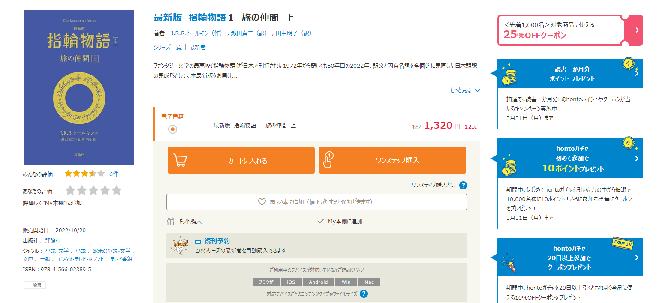
Task: Click the ほしい本に追加 wishlist button
Action: (x=317, y=202)
